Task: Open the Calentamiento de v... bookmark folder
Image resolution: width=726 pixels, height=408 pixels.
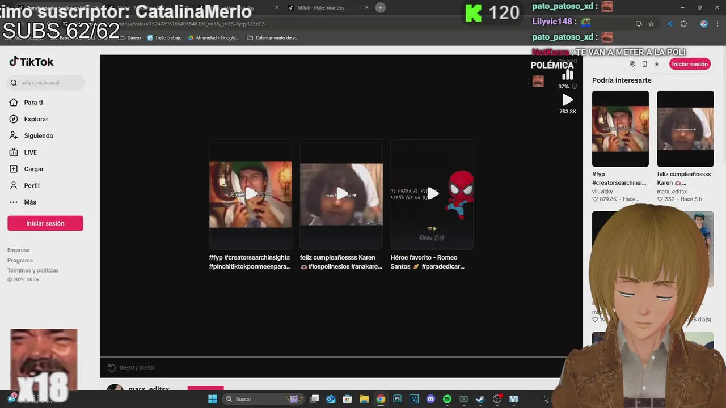Action: [x=272, y=38]
